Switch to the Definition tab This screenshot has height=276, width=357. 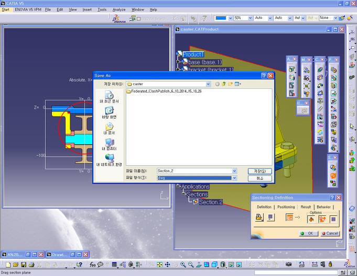point(264,207)
